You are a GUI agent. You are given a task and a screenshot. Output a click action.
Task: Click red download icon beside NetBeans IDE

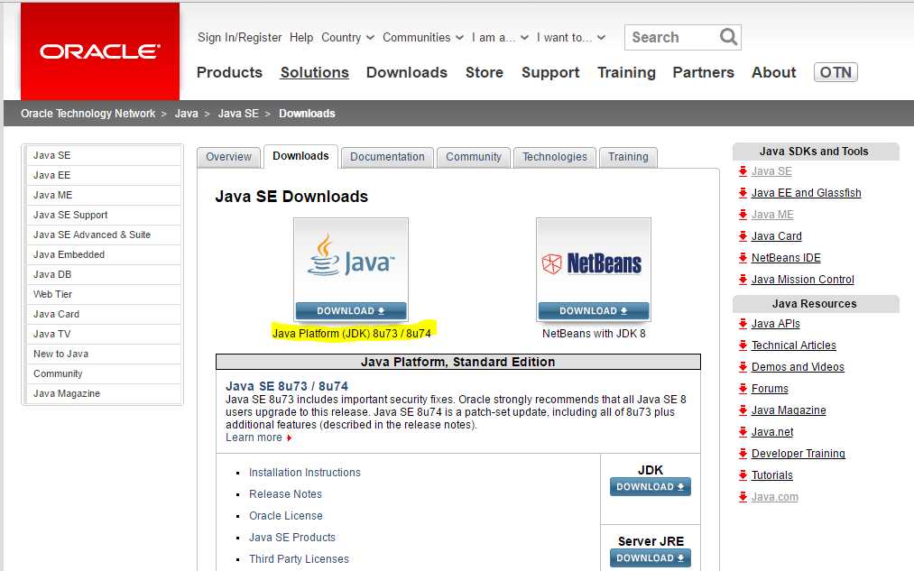coord(743,257)
